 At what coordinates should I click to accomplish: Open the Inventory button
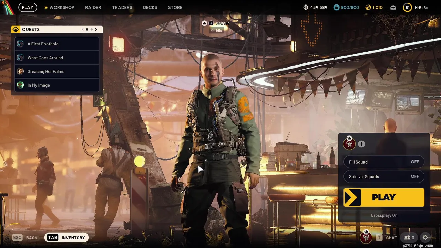(66, 237)
